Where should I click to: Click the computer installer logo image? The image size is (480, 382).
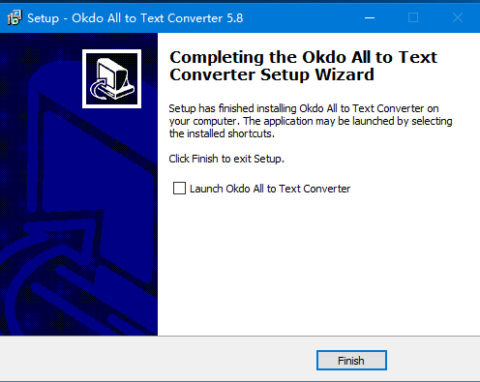(x=111, y=78)
